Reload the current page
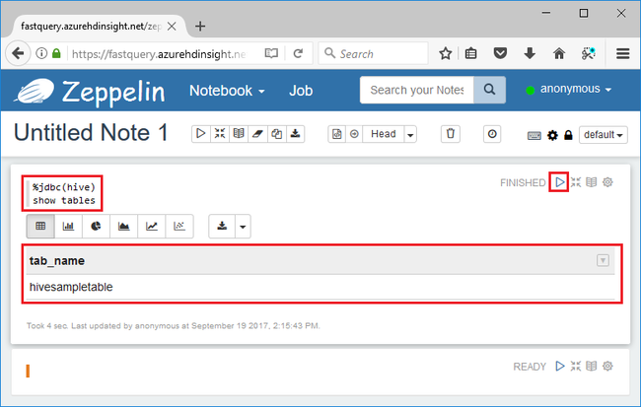Viewport: 641px width, 407px height. click(x=299, y=53)
